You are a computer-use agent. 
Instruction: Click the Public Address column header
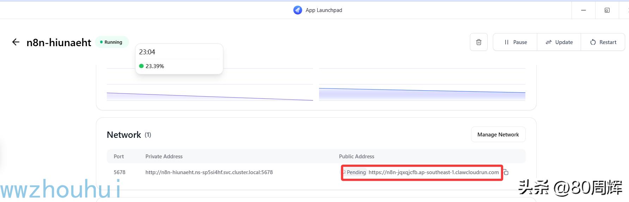(356, 157)
